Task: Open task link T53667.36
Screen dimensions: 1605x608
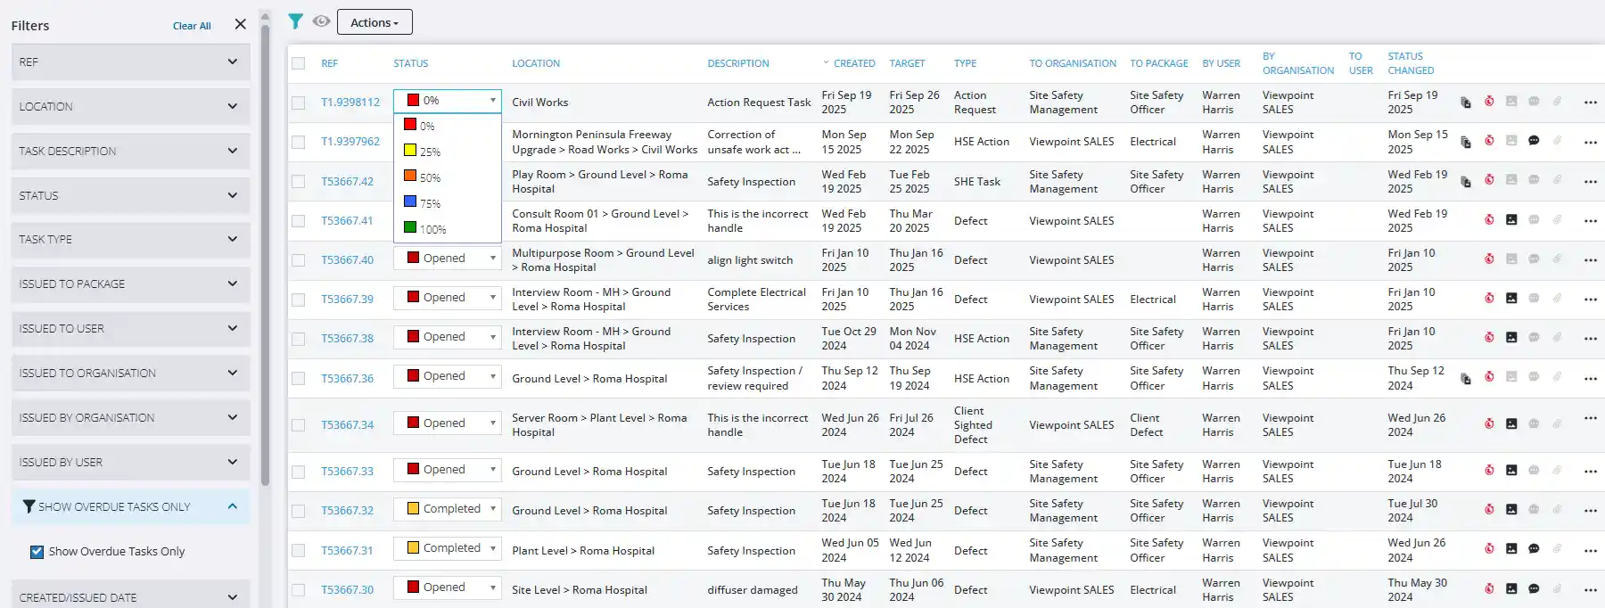Action: pyautogui.click(x=348, y=379)
